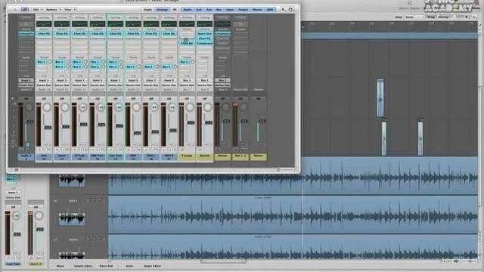Open the Hyper Editor tab

point(152,266)
